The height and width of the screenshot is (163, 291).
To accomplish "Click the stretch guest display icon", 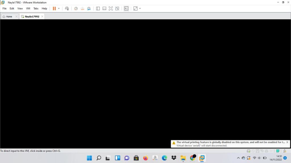I will (x=135, y=9).
